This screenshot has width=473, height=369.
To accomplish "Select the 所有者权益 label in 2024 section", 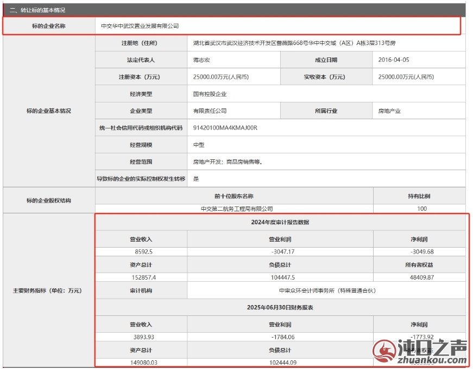I will pyautogui.click(x=419, y=265).
